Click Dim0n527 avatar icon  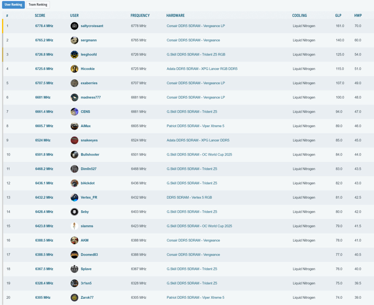[x=74, y=169]
